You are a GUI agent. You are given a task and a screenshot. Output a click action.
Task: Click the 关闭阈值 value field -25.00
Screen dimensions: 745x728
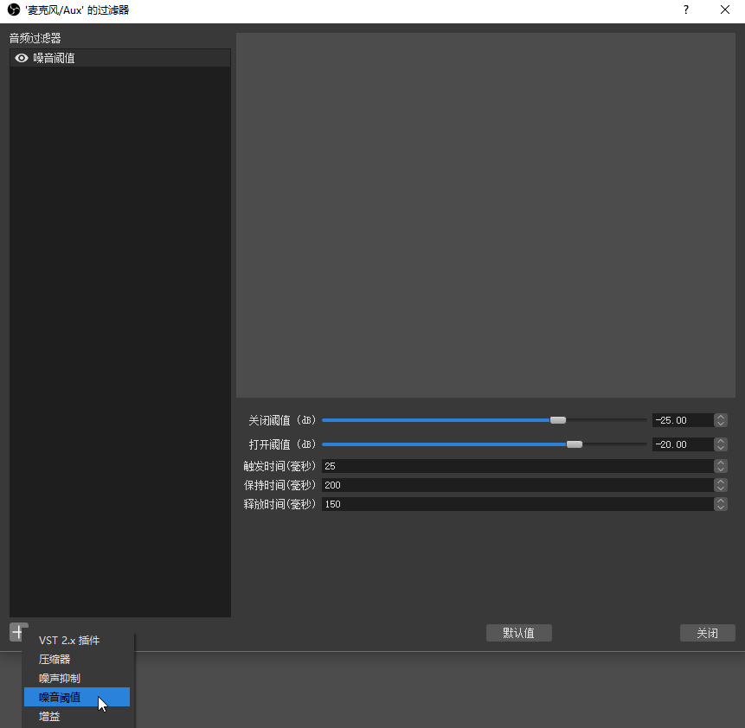683,420
